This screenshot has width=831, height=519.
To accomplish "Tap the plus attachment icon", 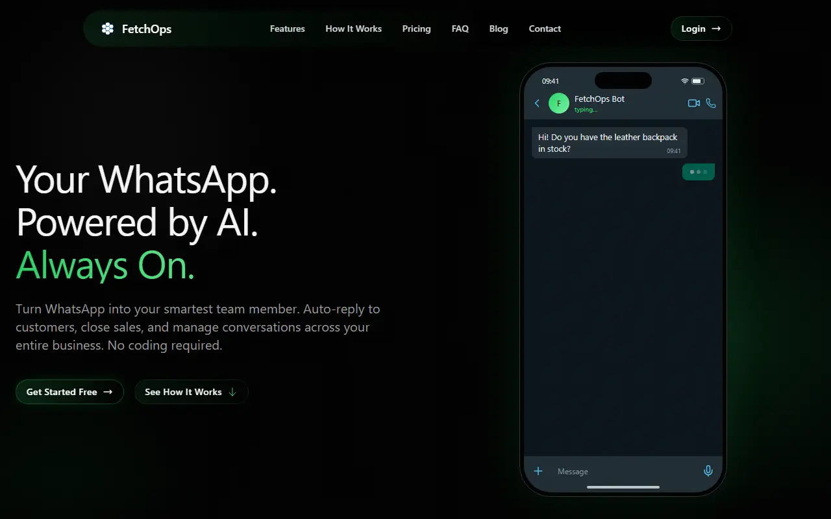I will pyautogui.click(x=538, y=471).
